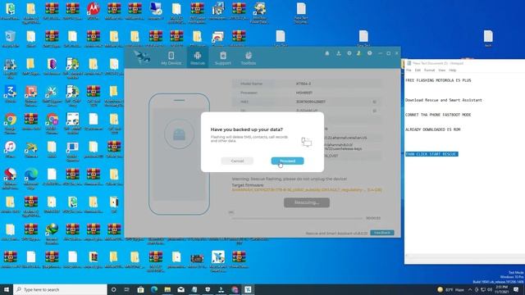Viewport: 525px width, 295px height.
Task: Open the File menu in Notepad
Action: click(x=409, y=70)
